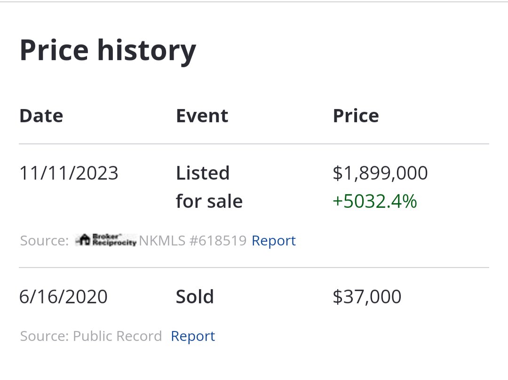Select the $1,899,000 listing price

click(380, 173)
